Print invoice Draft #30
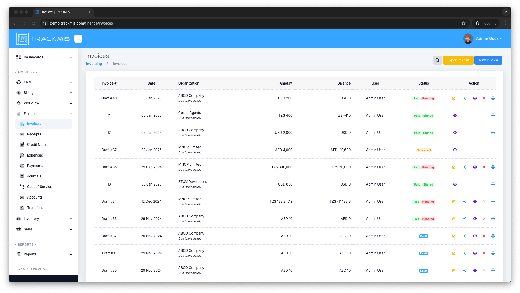The width and height of the screenshot is (520, 293). [x=493, y=270]
